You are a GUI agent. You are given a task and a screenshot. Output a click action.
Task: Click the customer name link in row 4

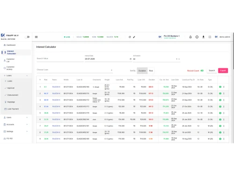tap(56, 106)
